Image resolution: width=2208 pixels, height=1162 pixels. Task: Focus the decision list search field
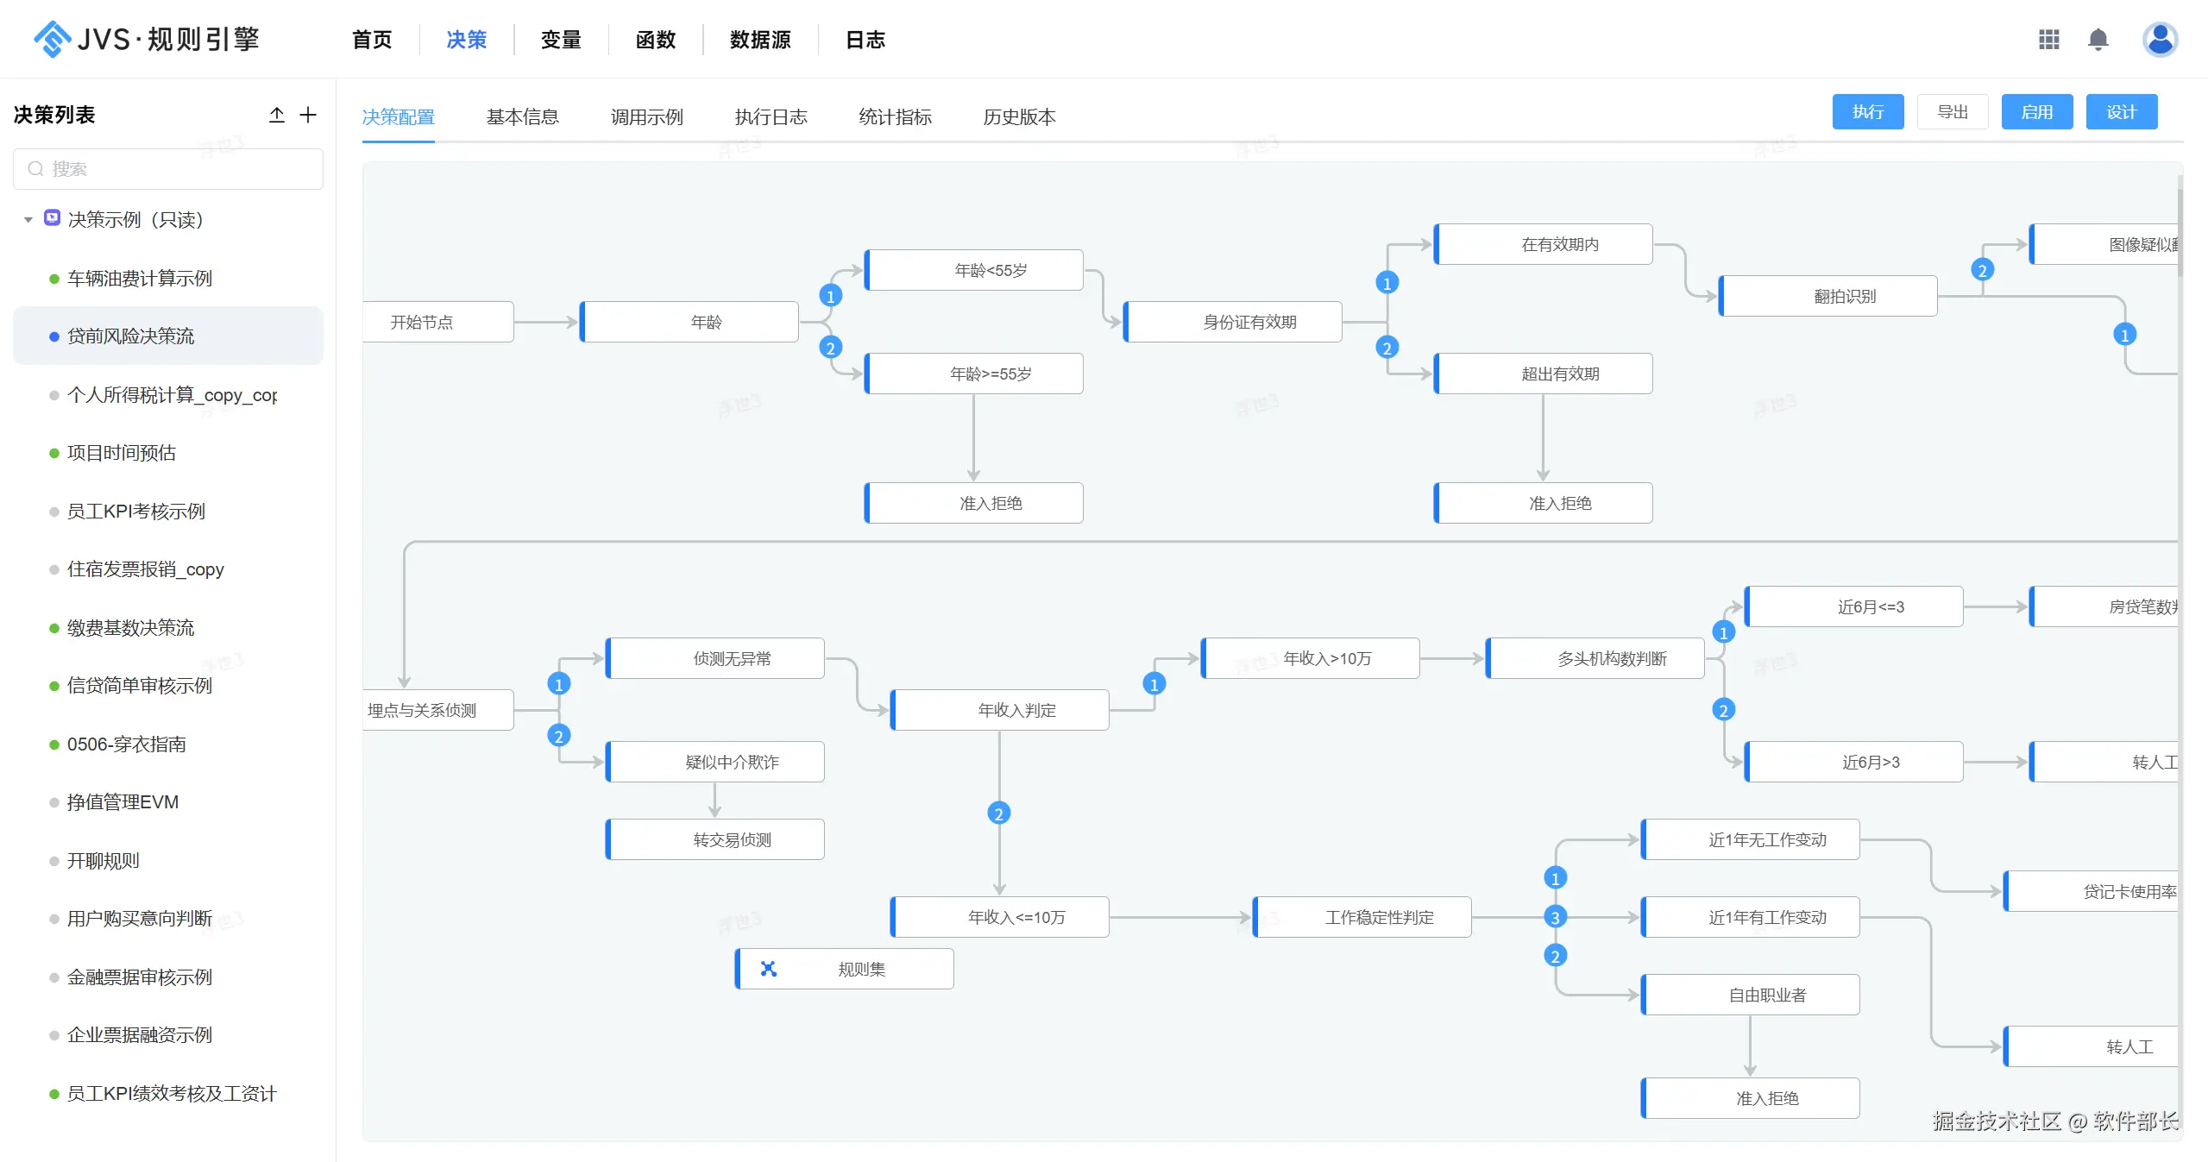click(x=168, y=168)
